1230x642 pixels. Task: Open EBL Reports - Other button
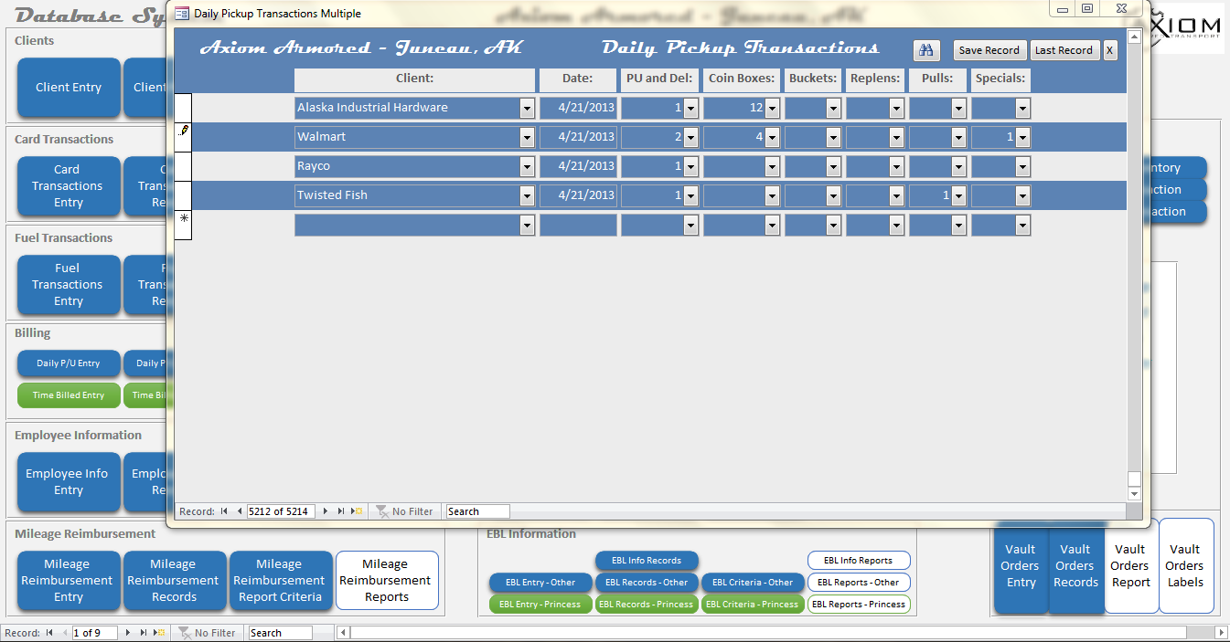point(859,583)
